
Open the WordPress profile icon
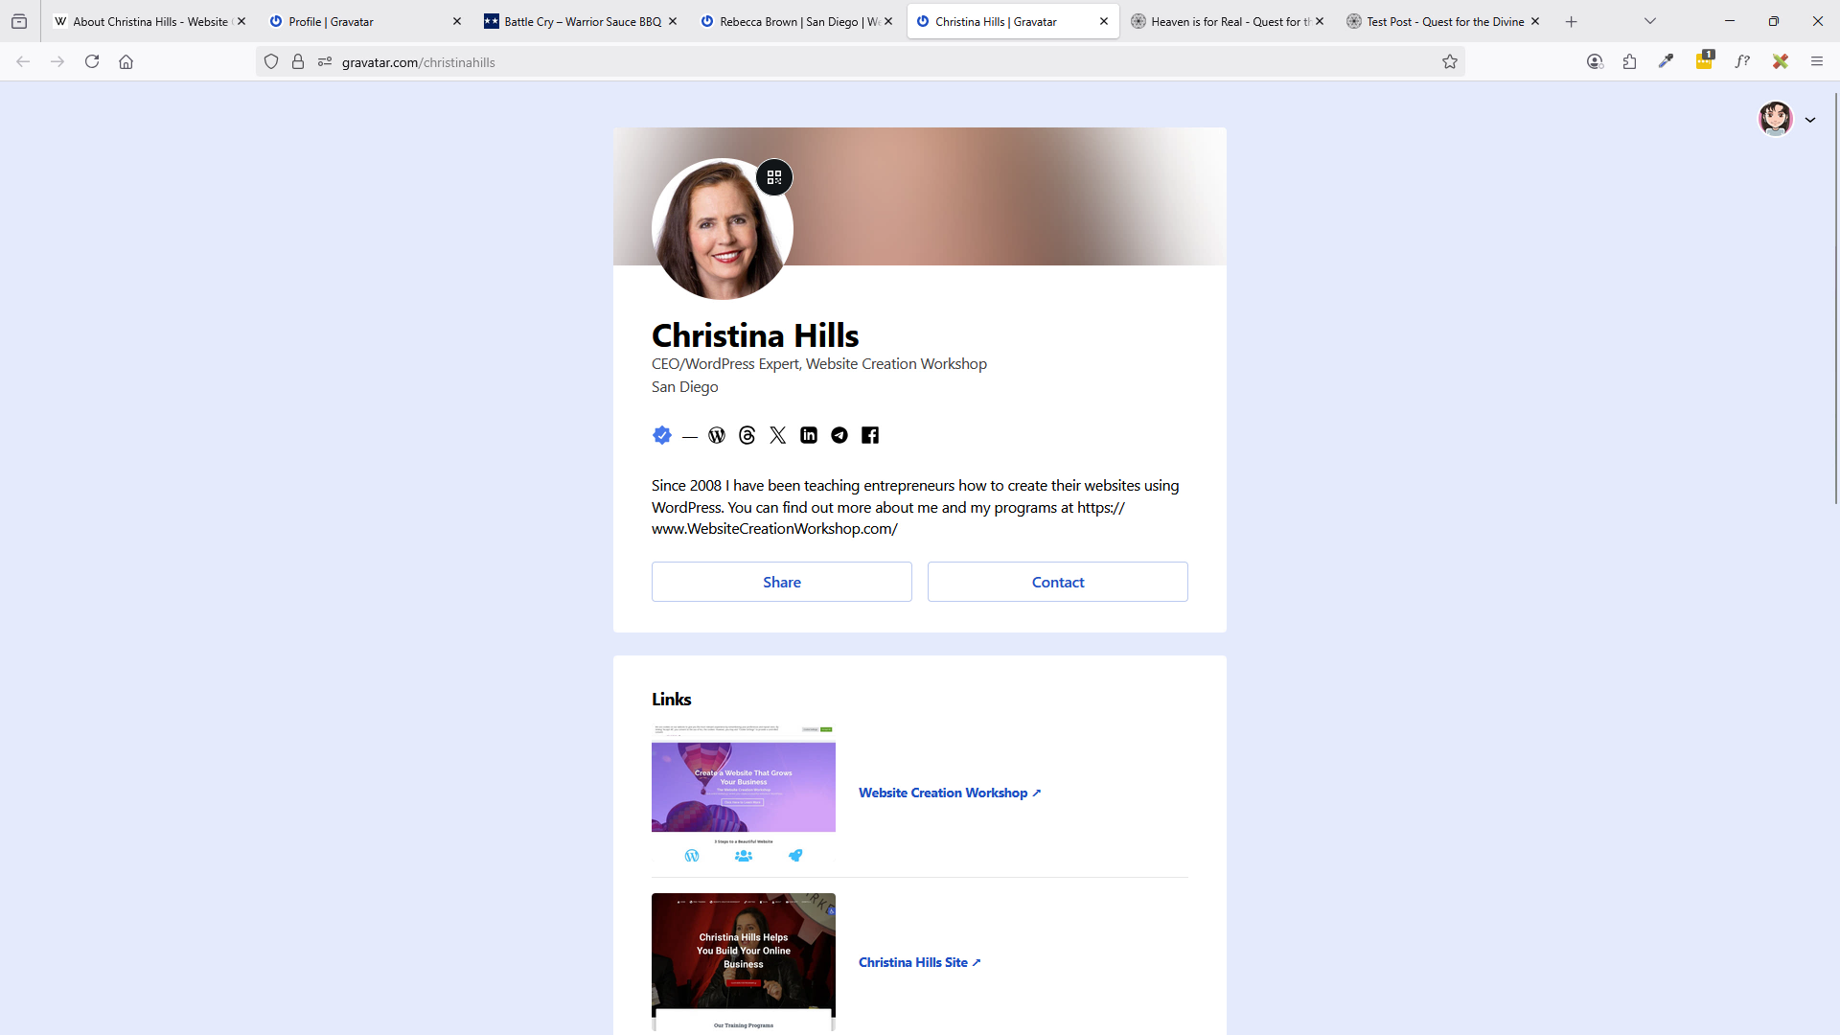(x=717, y=435)
